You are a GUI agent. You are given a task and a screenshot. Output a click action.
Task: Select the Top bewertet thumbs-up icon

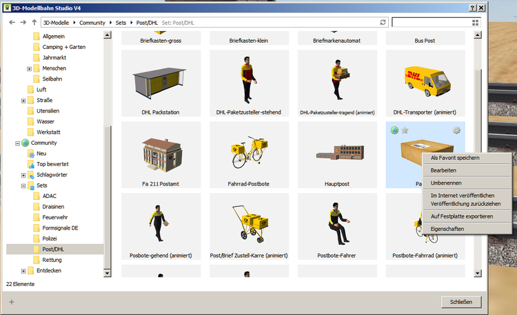31,164
